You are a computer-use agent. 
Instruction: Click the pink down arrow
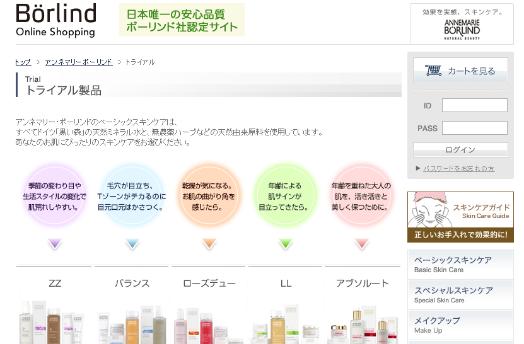coord(361,243)
